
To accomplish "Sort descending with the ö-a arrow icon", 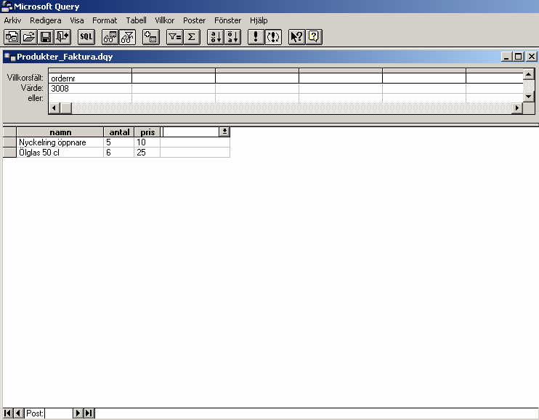I will point(232,37).
